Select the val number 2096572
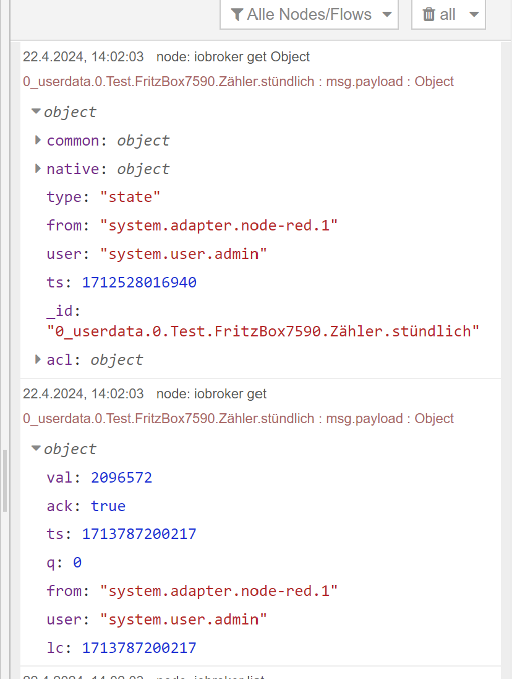The width and height of the screenshot is (512, 679). coord(121,478)
